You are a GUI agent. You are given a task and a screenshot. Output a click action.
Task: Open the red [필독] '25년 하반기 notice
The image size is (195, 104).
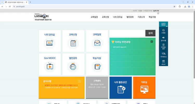pyautogui.click(x=61, y=85)
